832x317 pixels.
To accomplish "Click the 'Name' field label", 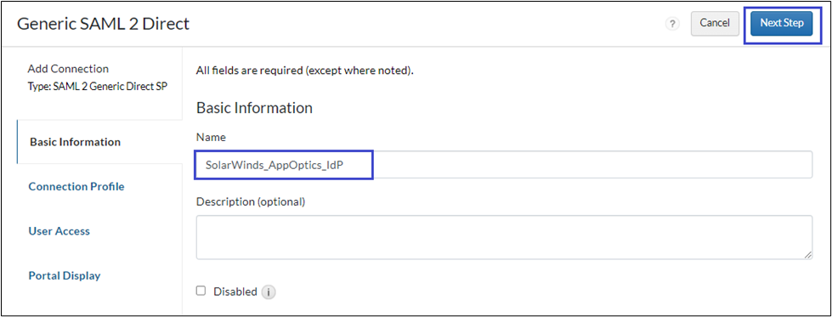I will tap(211, 138).
